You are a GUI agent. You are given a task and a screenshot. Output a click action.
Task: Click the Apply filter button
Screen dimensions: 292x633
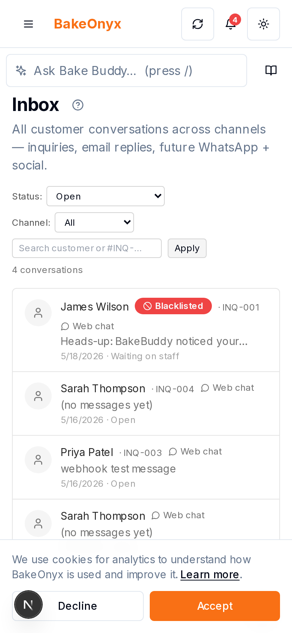click(x=187, y=248)
